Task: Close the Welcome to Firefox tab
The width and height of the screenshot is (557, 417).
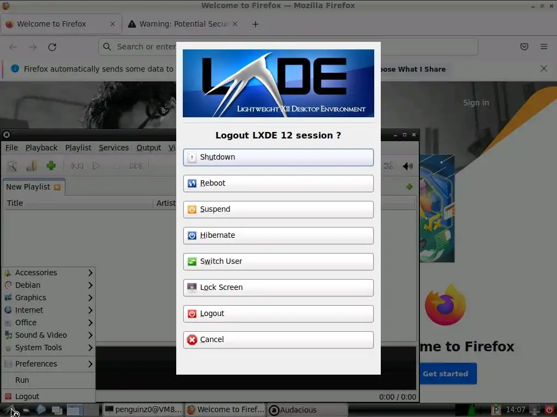Action: pyautogui.click(x=113, y=24)
